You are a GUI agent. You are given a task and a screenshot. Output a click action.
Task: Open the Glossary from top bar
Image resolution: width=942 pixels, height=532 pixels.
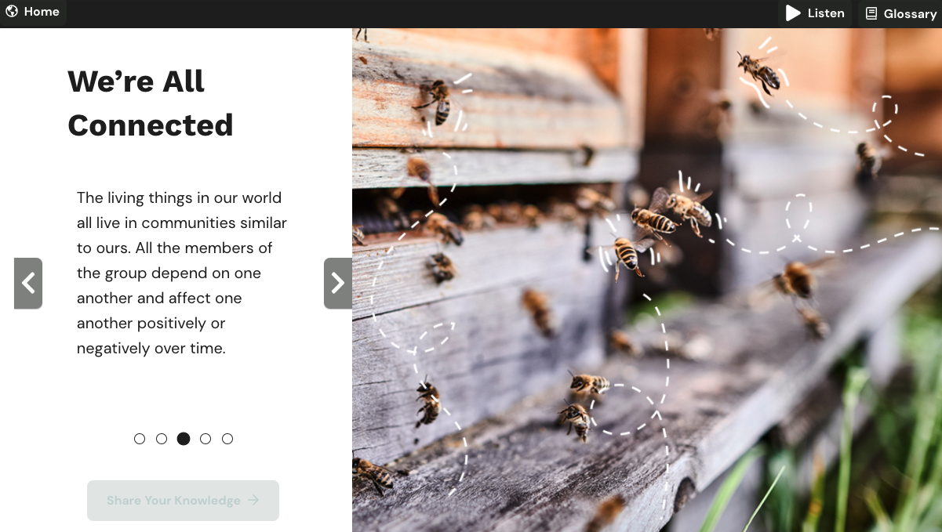[900, 13]
